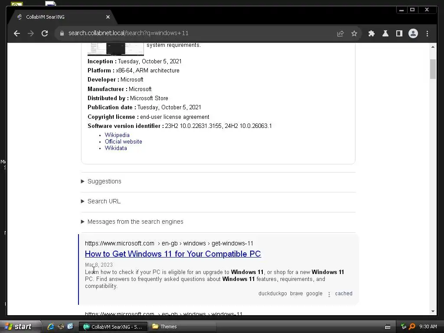Open the Official website link

coord(124,142)
